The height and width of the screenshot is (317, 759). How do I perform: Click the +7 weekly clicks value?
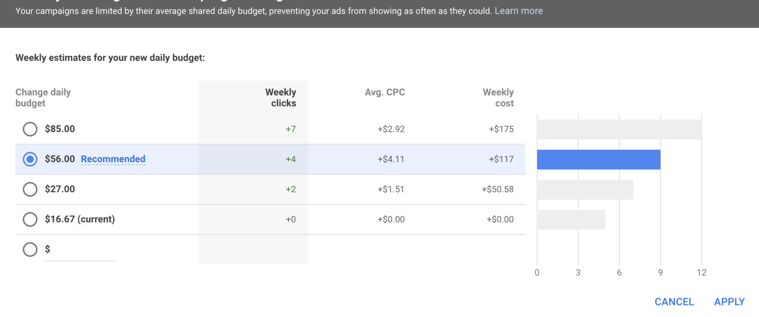point(291,129)
